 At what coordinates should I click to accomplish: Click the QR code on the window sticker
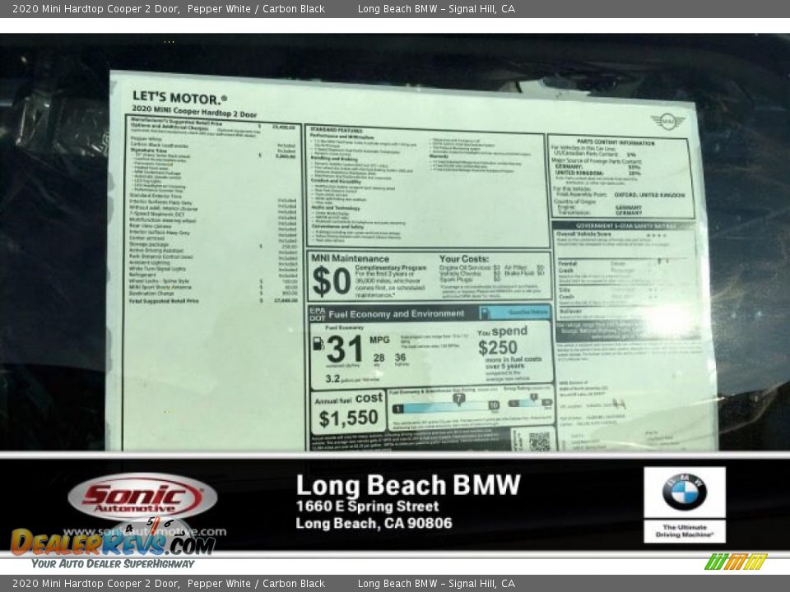point(538,441)
